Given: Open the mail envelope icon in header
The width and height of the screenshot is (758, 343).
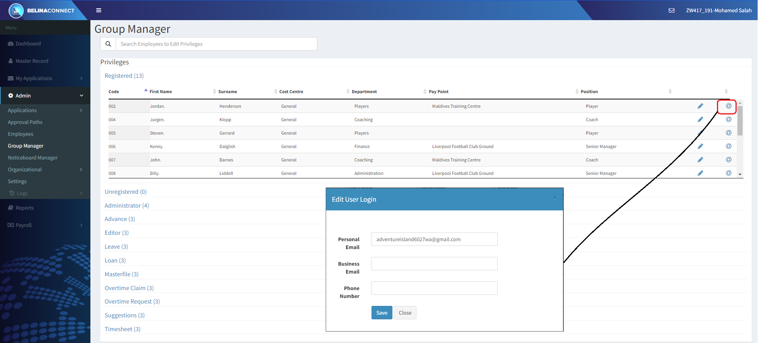Looking at the screenshot, I should coord(671,11).
